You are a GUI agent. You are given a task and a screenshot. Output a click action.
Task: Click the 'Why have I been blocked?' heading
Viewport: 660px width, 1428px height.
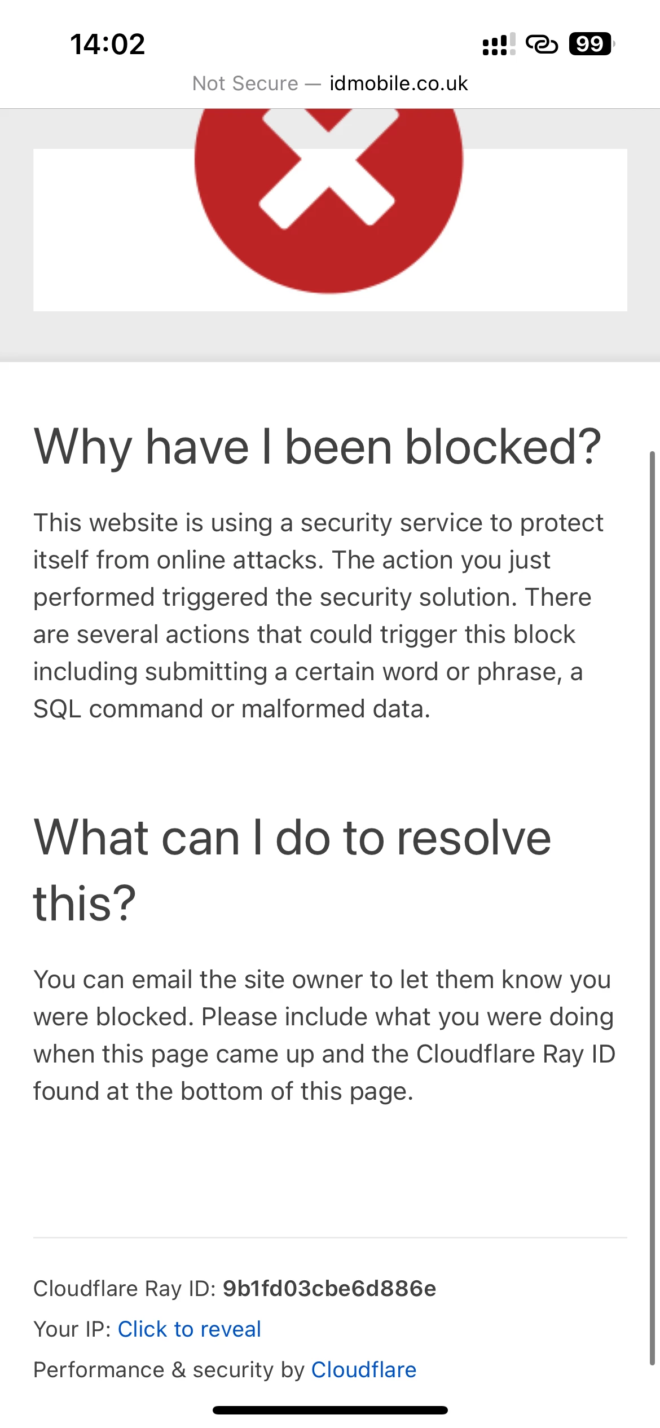(318, 447)
